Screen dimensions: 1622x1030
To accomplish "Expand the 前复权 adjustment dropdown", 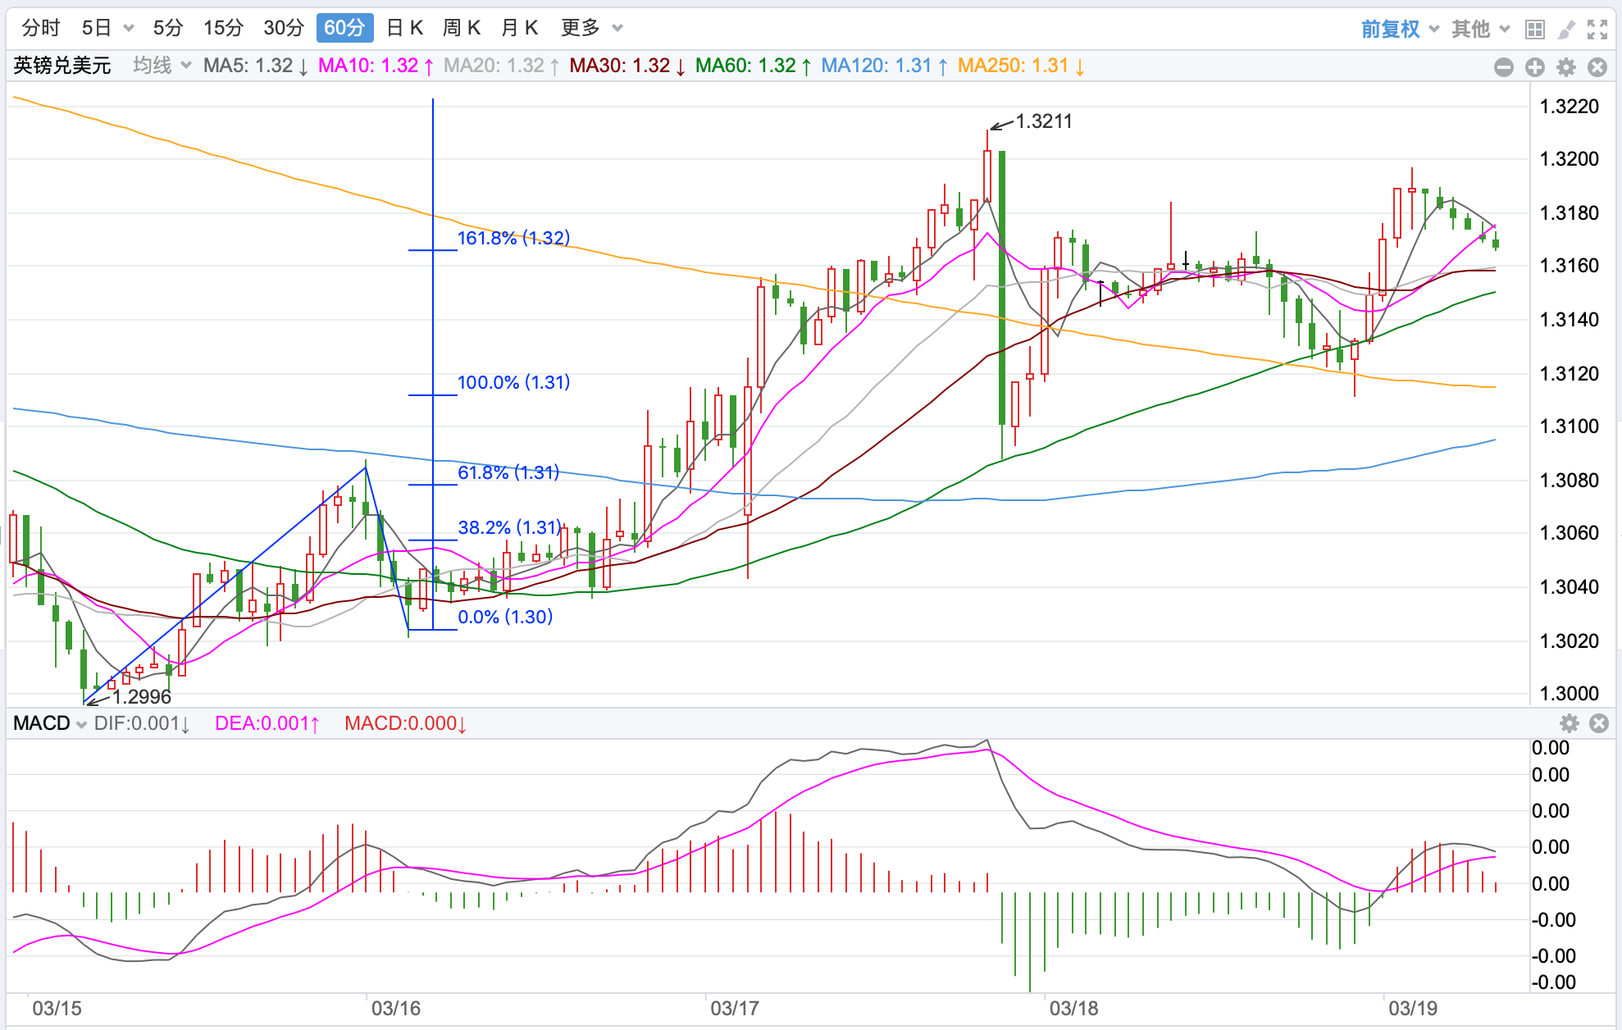I will pos(1399,30).
